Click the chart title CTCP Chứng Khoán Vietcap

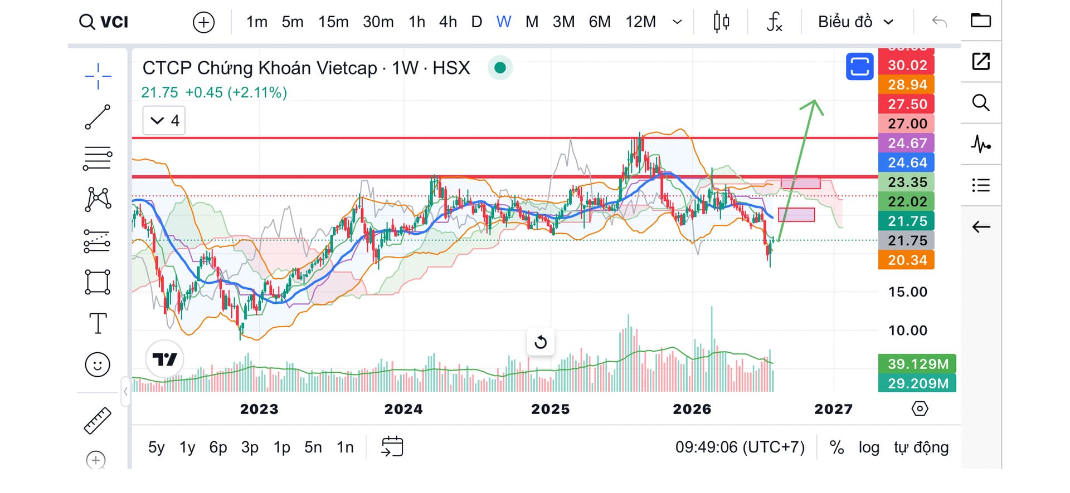tap(260, 68)
